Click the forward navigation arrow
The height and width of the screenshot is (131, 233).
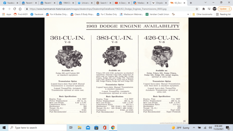point(9,9)
